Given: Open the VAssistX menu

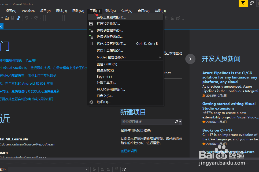Looking at the screenshot, I should [x=28, y=11].
